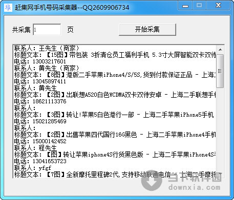Click the line 联系人：黄先生（商家）
Screen dimensions: 234x200
tap(47, 68)
